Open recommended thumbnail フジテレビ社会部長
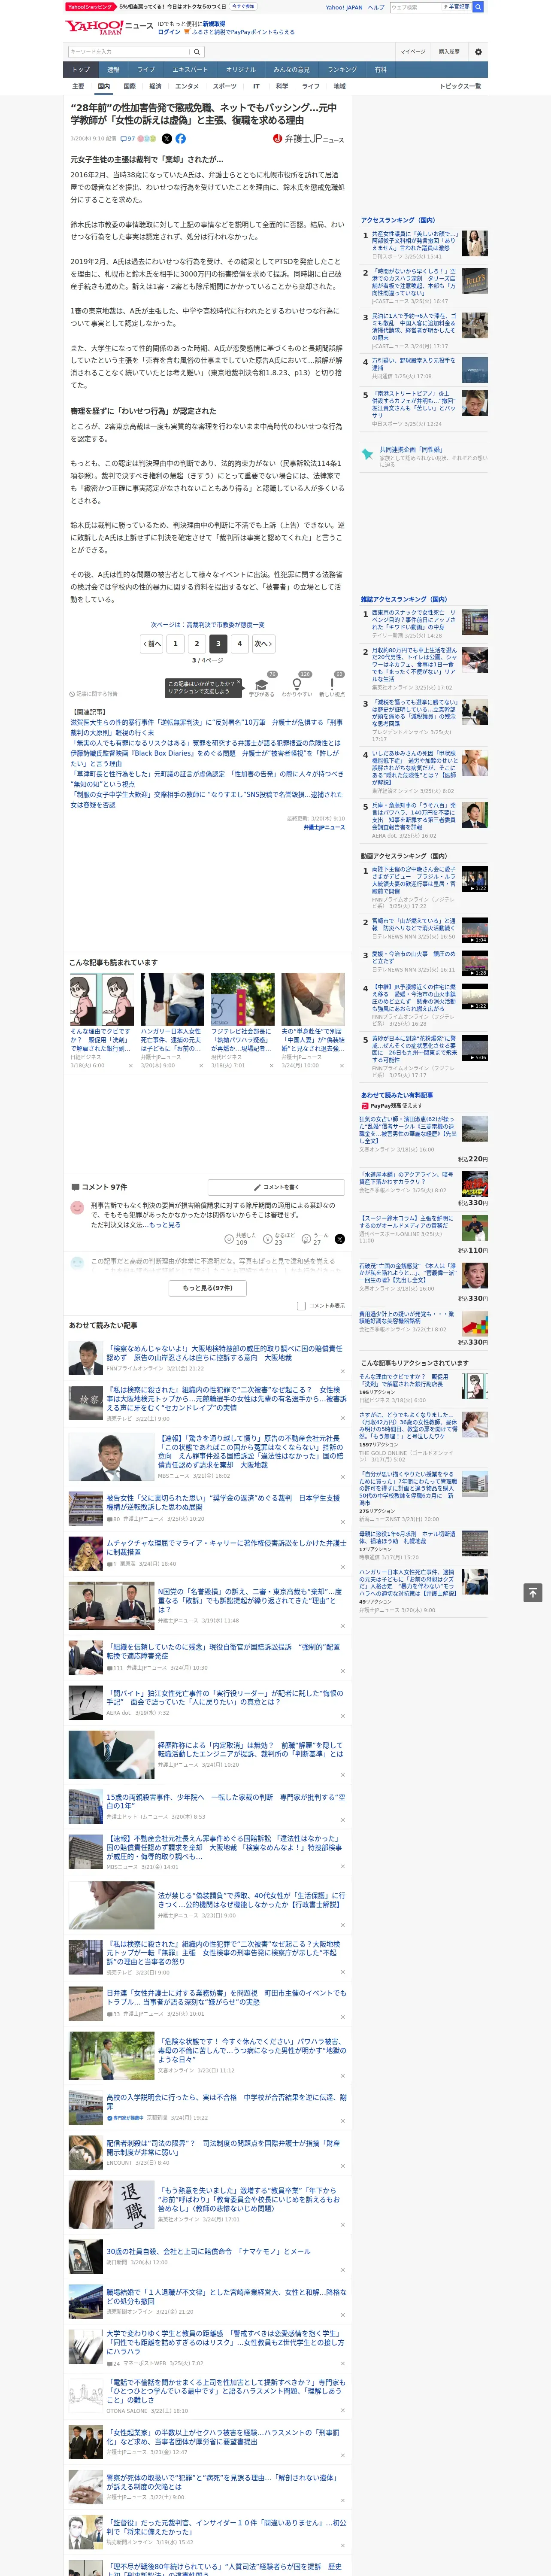Image resolution: width=551 pixels, height=2576 pixels. point(242,1000)
